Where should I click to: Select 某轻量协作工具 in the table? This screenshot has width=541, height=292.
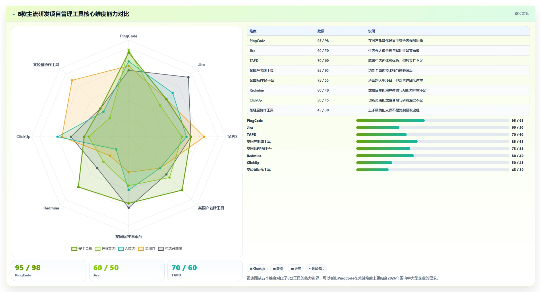262,110
